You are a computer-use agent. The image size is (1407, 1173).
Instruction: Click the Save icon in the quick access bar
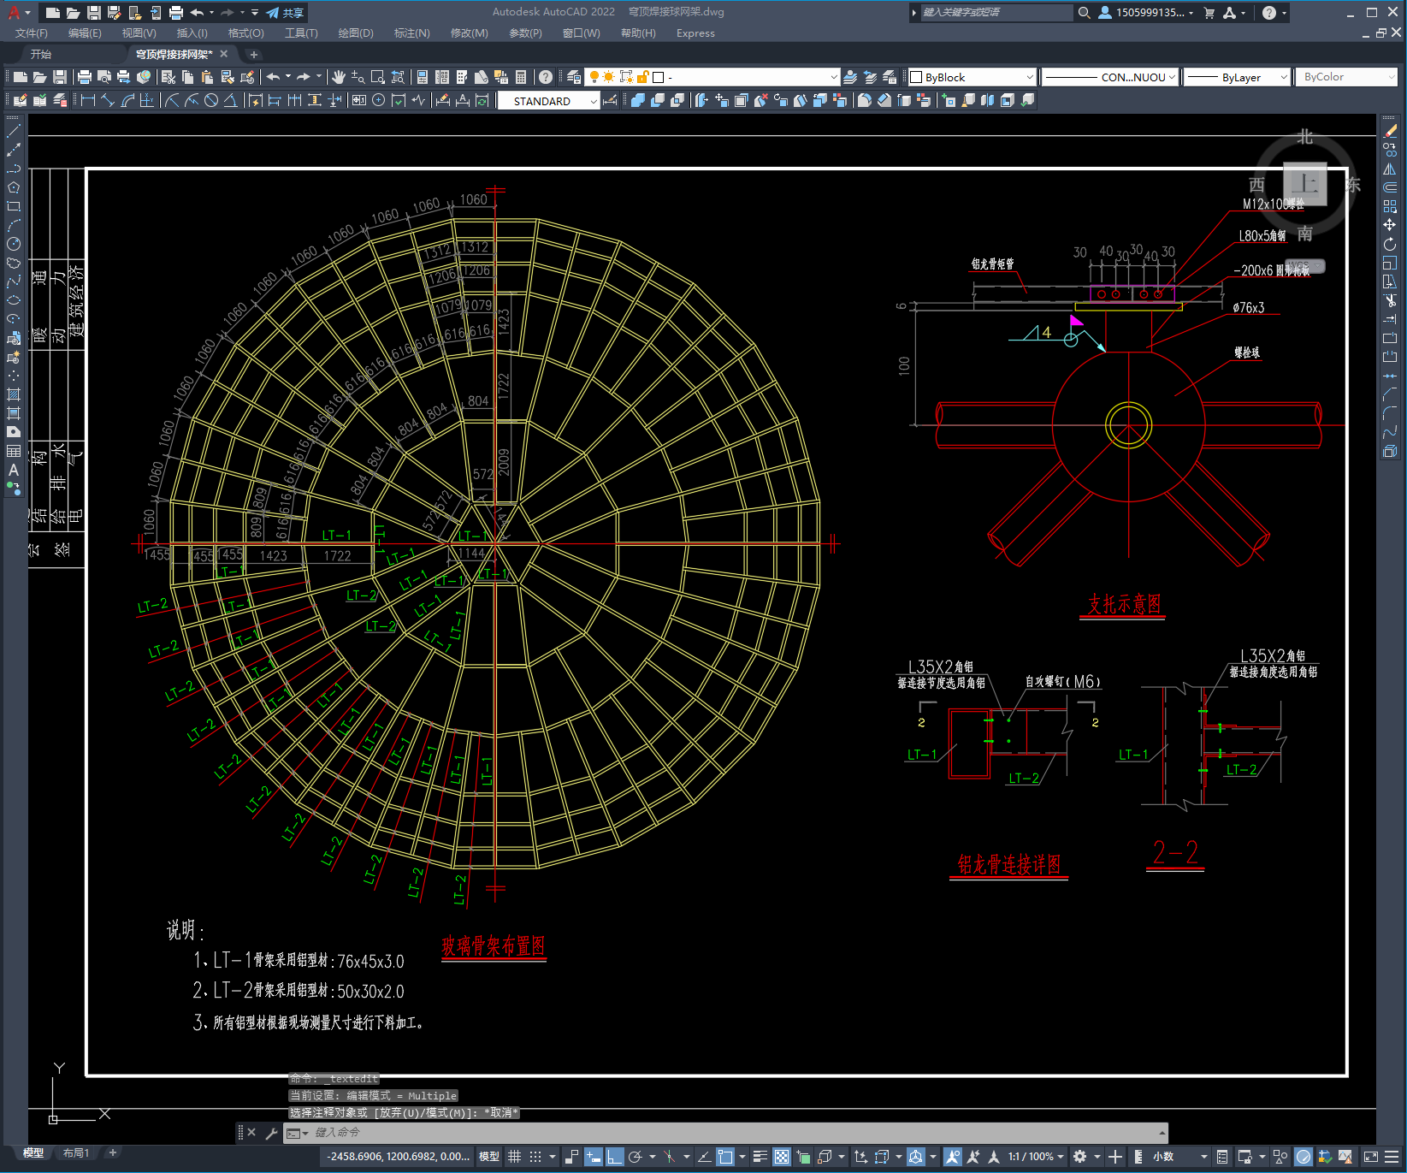pos(94,13)
